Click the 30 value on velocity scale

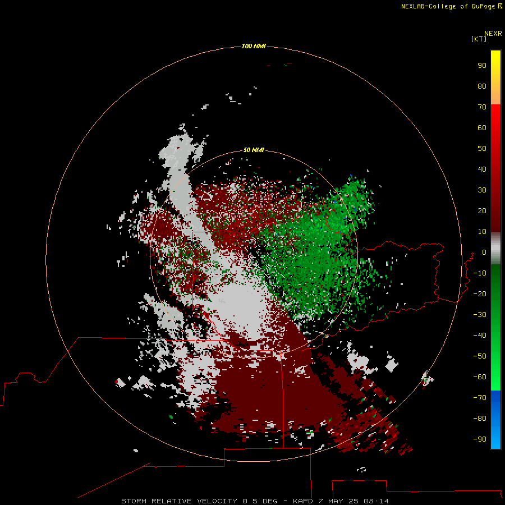(482, 190)
